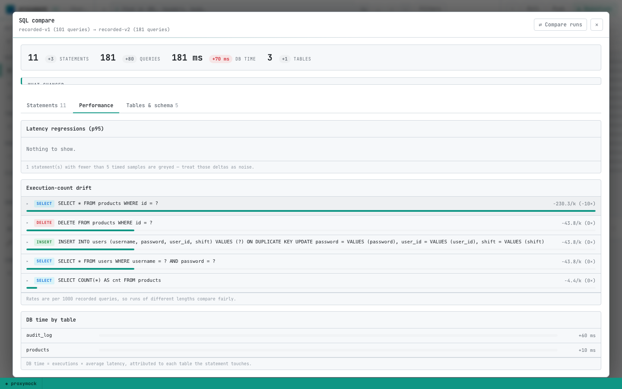The image size is (622, 389).
Task: Click the Nothing to show message
Action: coord(51,149)
